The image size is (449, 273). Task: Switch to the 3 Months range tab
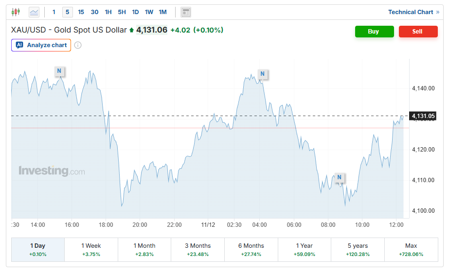click(198, 249)
